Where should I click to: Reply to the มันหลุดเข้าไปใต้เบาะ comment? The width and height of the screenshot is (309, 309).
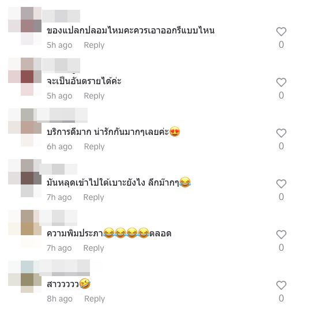[93, 197]
